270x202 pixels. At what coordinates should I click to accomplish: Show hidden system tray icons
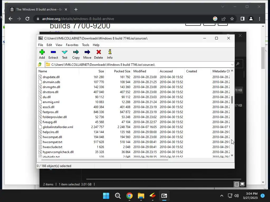(221, 196)
